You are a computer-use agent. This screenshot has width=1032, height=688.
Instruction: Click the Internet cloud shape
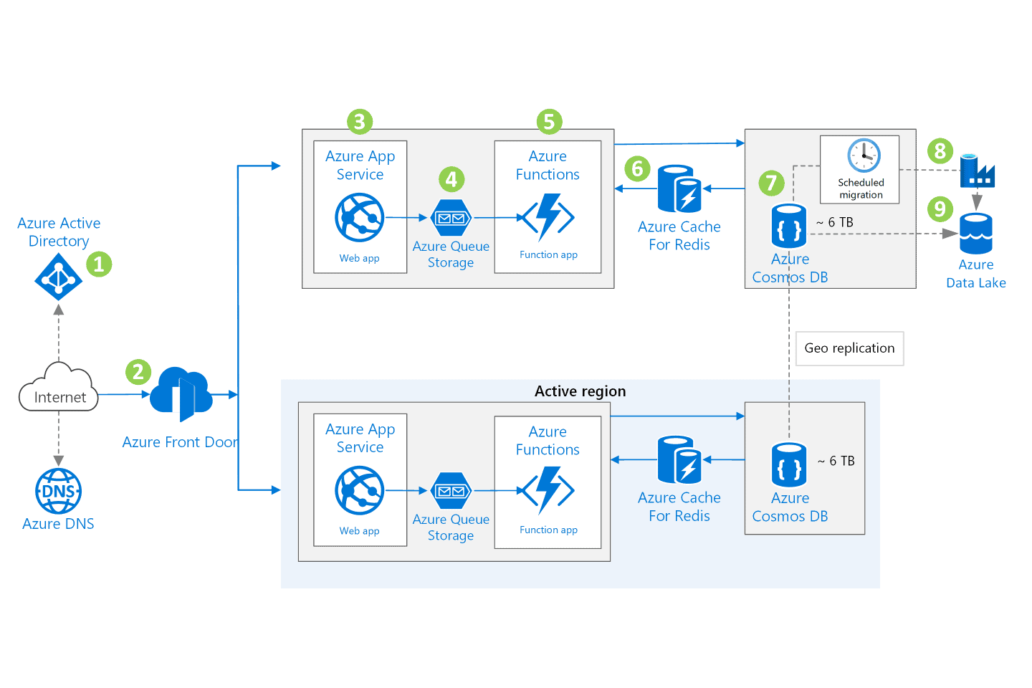59,388
